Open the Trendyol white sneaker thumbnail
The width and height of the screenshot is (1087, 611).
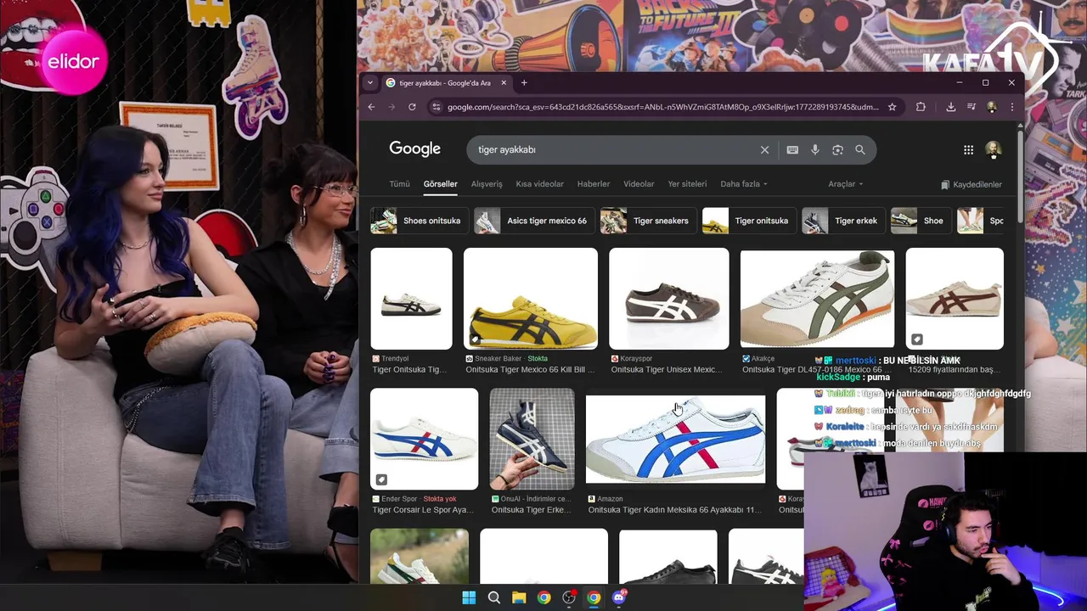click(x=411, y=299)
